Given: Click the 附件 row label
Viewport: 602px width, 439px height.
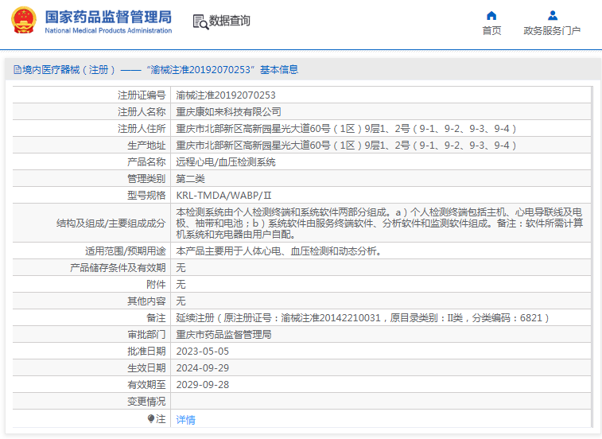Looking at the screenshot, I should tap(156, 285).
